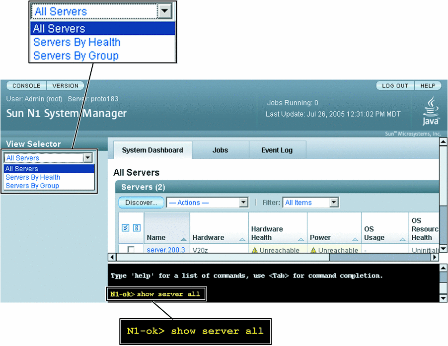
Task: Click the 'Servers (2)' section header
Action: pyautogui.click(x=143, y=187)
